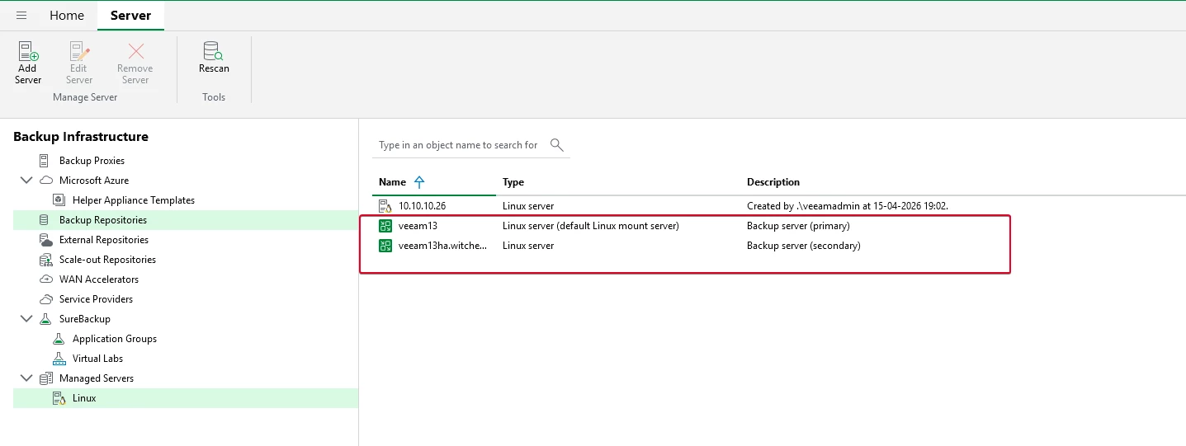Click "Backup server (primary)" description
The image size is (1186, 446).
point(798,226)
